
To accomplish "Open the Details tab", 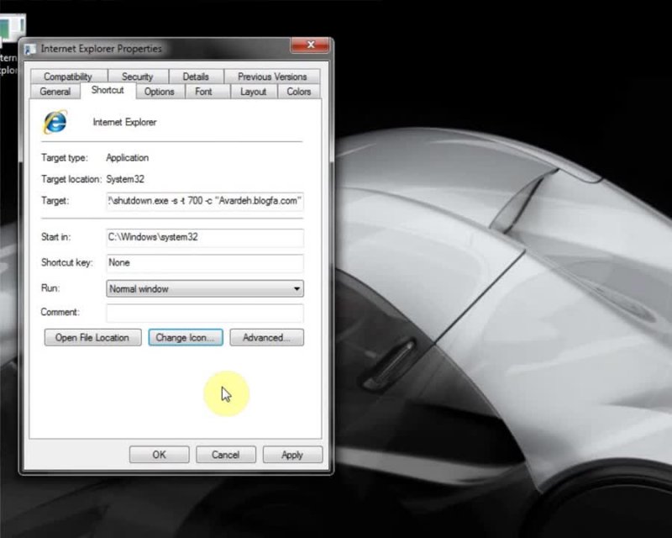I will [x=196, y=76].
